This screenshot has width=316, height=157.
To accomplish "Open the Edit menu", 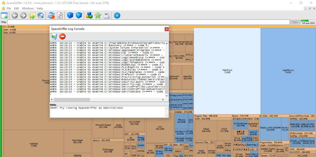I will [16, 9].
